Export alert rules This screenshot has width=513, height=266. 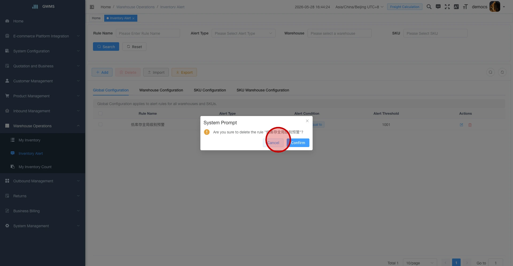[184, 72]
